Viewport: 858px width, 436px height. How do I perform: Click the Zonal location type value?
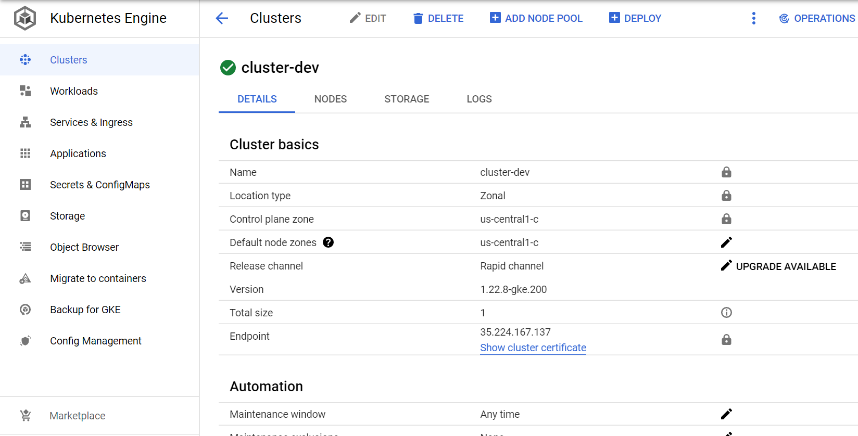[493, 196]
